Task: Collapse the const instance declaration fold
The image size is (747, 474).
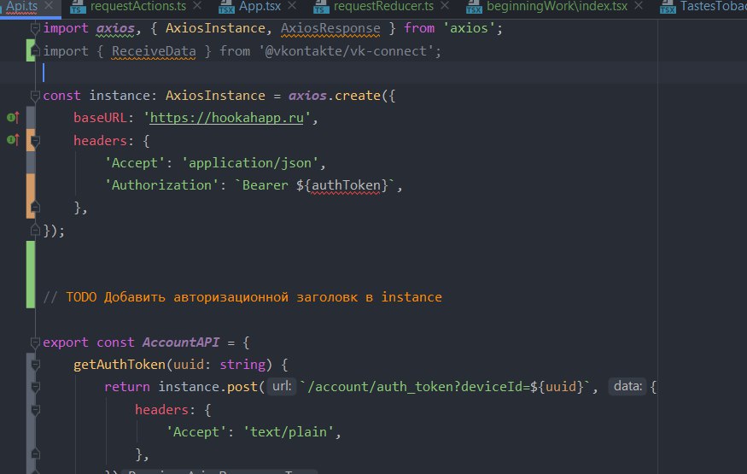Action: pyautogui.click(x=35, y=97)
